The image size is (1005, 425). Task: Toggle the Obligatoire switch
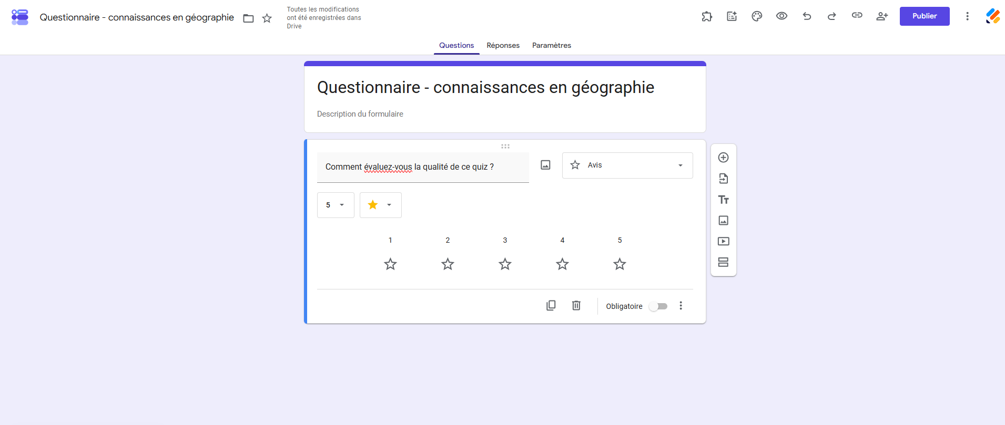pyautogui.click(x=658, y=306)
